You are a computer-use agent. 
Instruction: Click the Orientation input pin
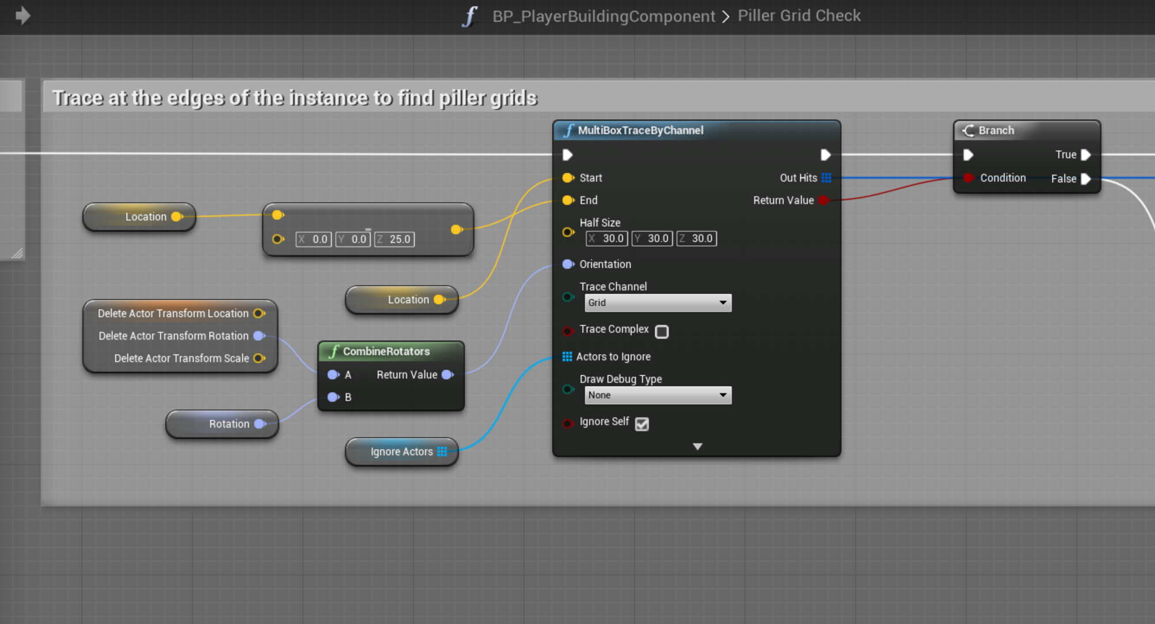[568, 264]
